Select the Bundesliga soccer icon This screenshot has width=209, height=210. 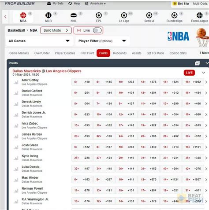pyautogui.click(x=174, y=15)
